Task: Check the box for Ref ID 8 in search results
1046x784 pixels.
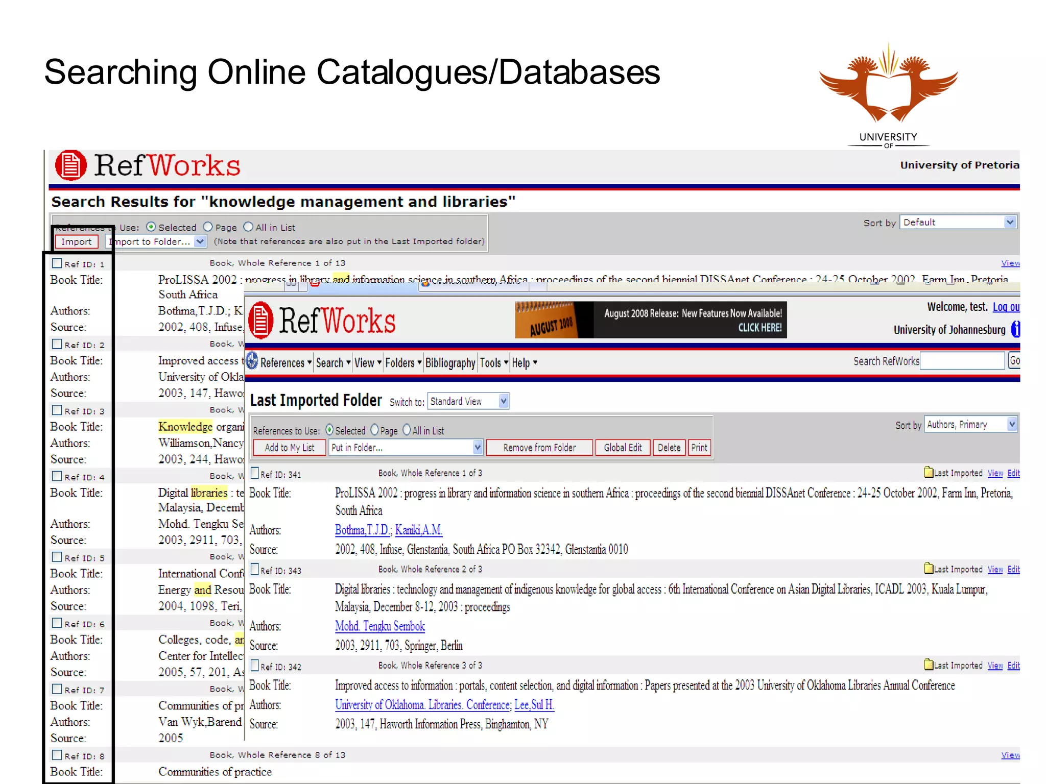Action: coord(57,755)
